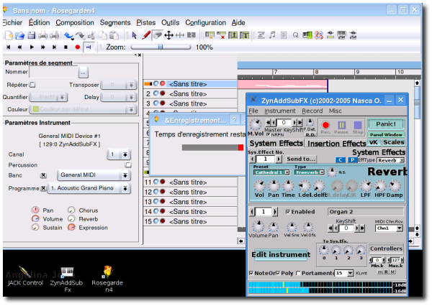The image size is (432, 306).
Task: Toggle the NRPN checkbox in ZynAddSubFX
Action: [268, 134]
